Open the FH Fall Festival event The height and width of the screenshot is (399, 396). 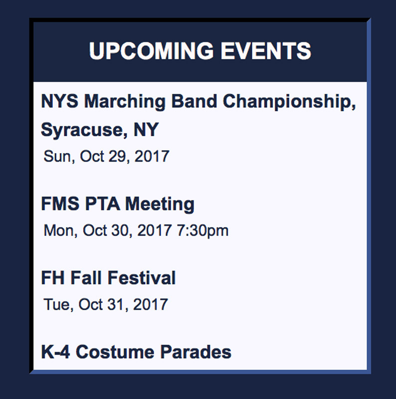pos(108,278)
